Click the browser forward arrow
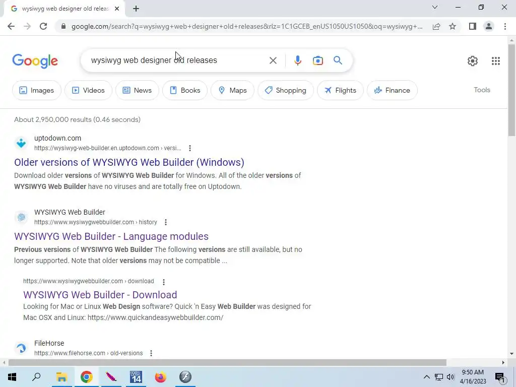This screenshot has height=387, width=516. tap(27, 26)
